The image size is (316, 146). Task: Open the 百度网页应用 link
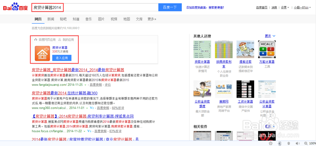click(x=45, y=40)
